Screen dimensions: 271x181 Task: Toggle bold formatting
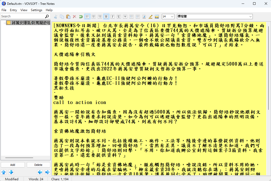pos(106,17)
